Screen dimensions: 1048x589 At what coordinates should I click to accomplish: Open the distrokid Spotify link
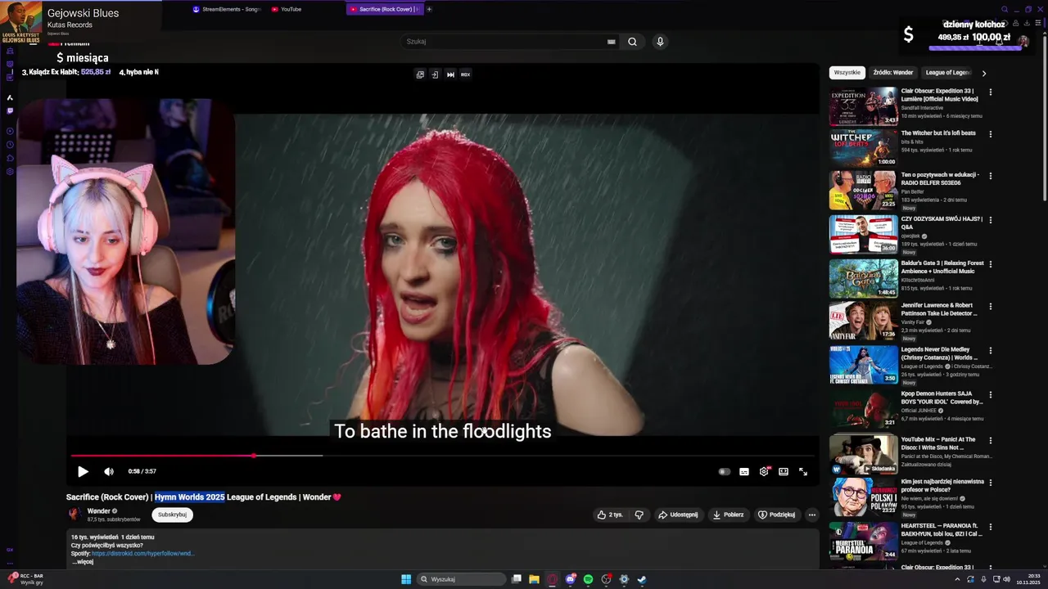point(142,554)
